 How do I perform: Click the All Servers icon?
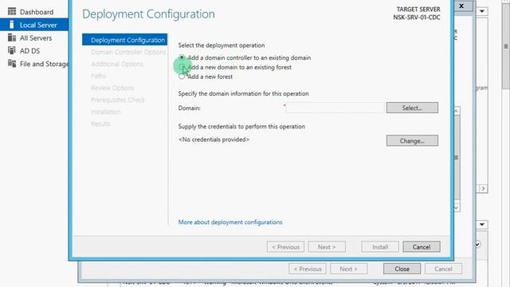tap(12, 37)
